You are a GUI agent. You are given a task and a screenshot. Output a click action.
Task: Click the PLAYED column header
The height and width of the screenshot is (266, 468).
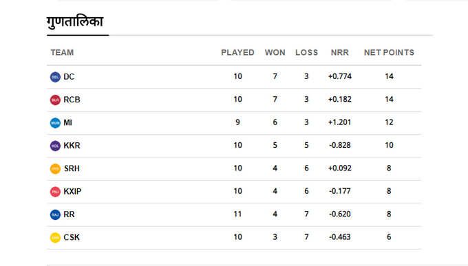click(x=237, y=52)
